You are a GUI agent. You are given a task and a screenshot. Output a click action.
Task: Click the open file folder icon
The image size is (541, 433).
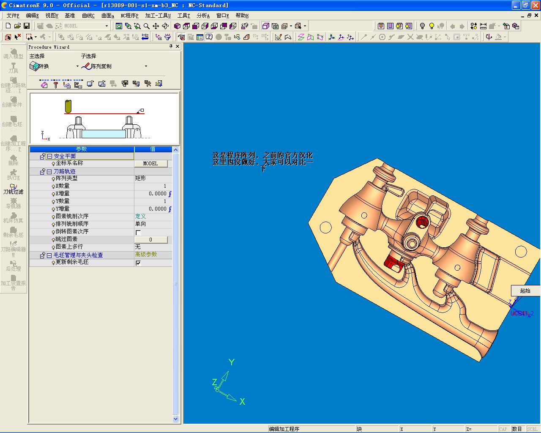click(x=17, y=26)
